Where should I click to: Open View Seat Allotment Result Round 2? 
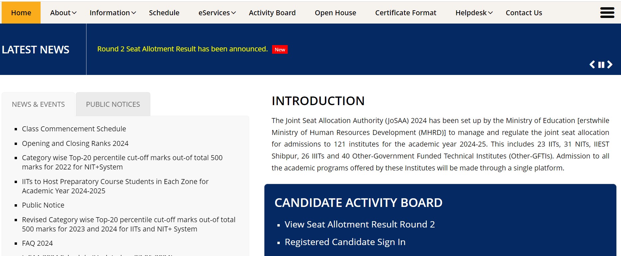point(360,224)
